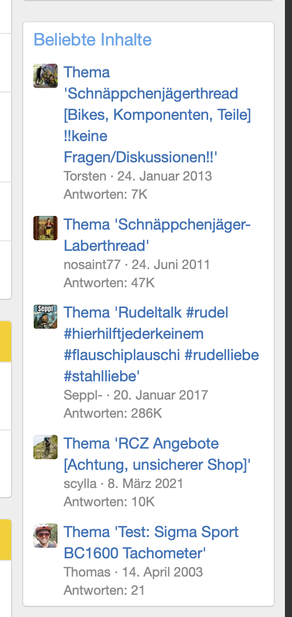Click the avatar above the Laberthread entry
The image size is (292, 617).
pyautogui.click(x=45, y=227)
